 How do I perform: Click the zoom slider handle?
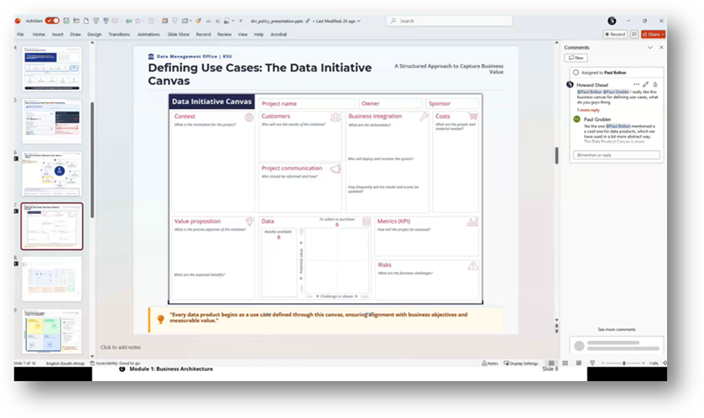[x=624, y=363]
